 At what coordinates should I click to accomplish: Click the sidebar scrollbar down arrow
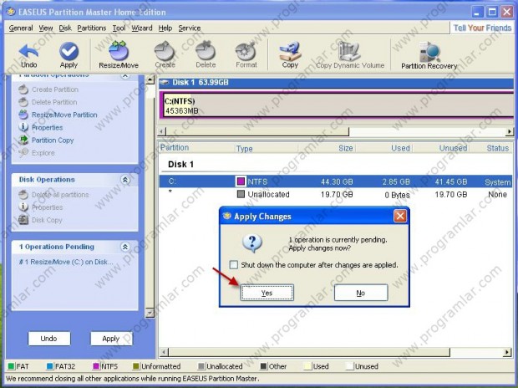150,313
